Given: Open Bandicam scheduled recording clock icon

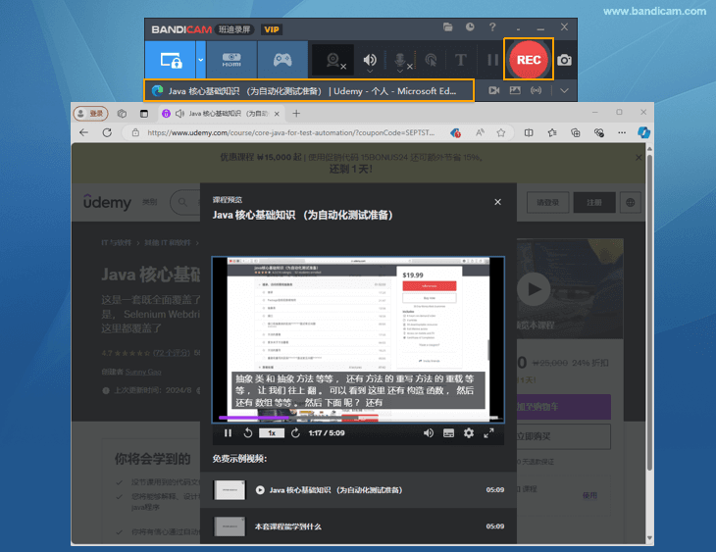Looking at the screenshot, I should (x=470, y=26).
